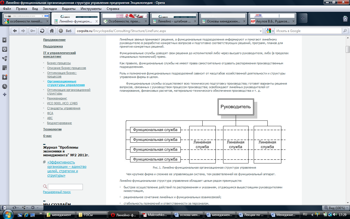Open the History clock panel in the sidebar
Screen dimensions: 350x219
pyautogui.click(x=5, y=87)
